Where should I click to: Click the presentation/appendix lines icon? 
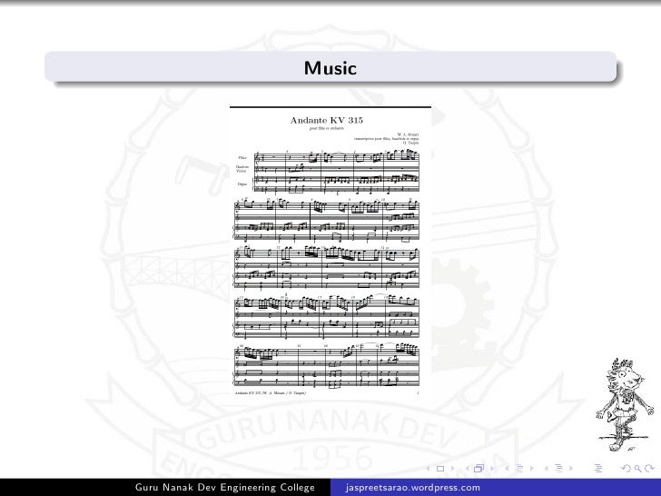tap(598, 468)
